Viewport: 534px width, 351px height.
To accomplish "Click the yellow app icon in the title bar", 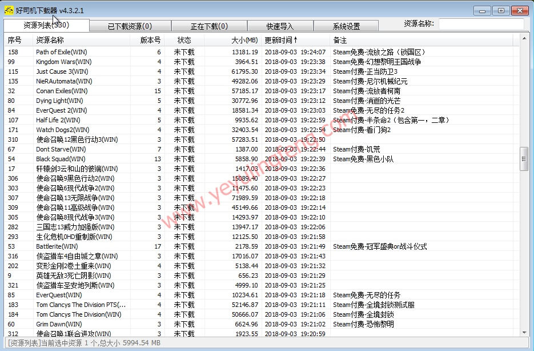I will pos(9,10).
